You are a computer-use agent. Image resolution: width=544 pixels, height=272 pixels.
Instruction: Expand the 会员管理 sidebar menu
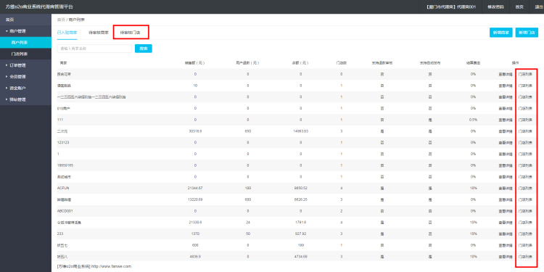coord(25,77)
